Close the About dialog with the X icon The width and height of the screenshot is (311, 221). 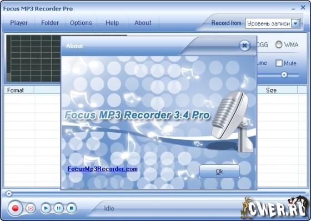[244, 46]
